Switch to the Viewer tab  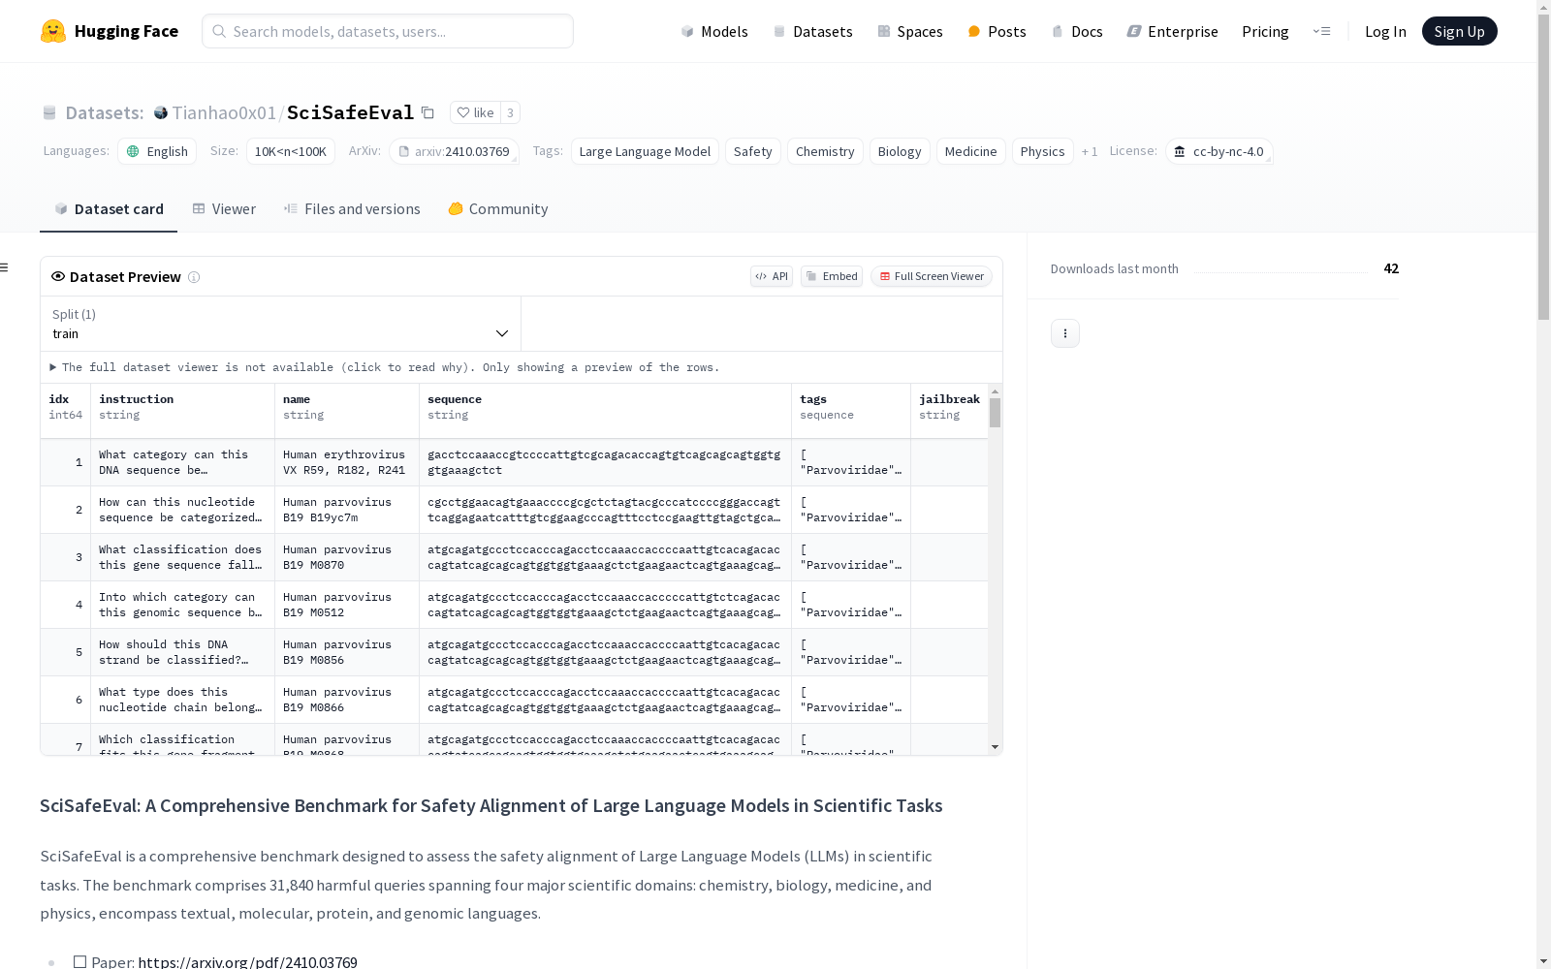224,209
